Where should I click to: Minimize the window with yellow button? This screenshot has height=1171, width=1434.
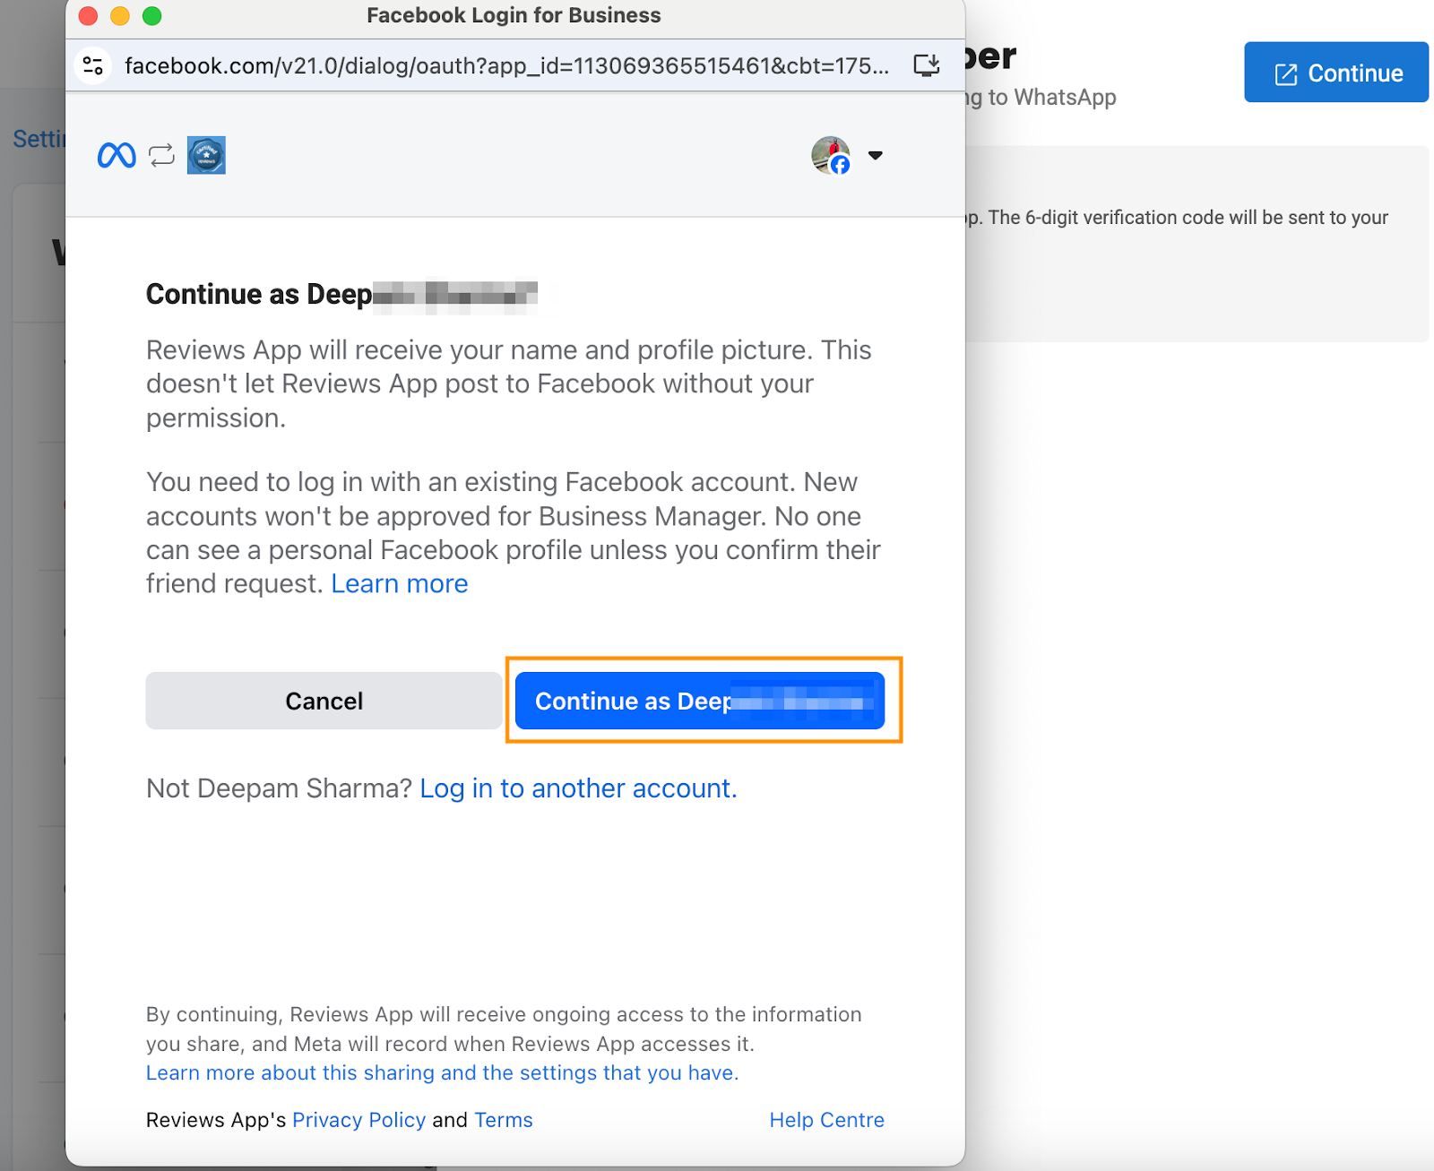pos(120,15)
